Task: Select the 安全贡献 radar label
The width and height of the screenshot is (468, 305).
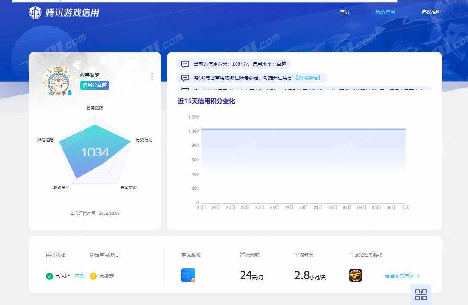Action: tap(128, 187)
